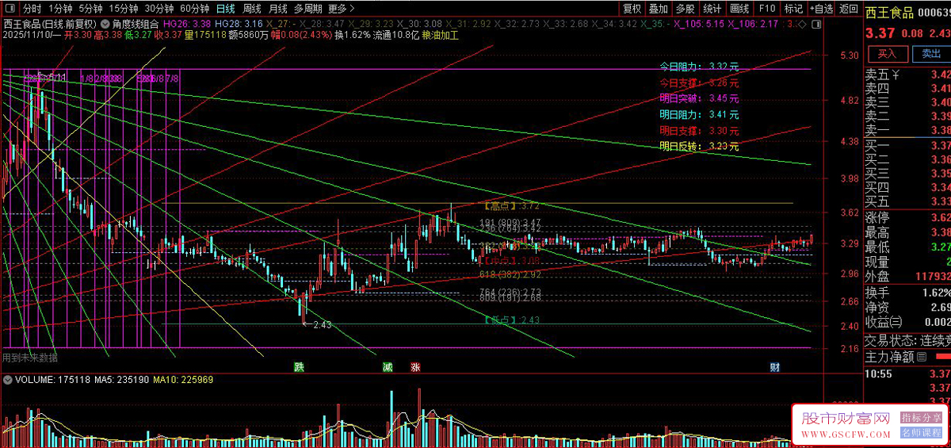Open F10 company information
Viewport: 951px width, 448px height.
tap(766, 9)
